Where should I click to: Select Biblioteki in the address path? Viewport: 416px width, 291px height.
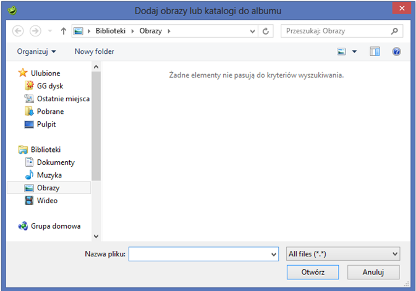(x=111, y=31)
